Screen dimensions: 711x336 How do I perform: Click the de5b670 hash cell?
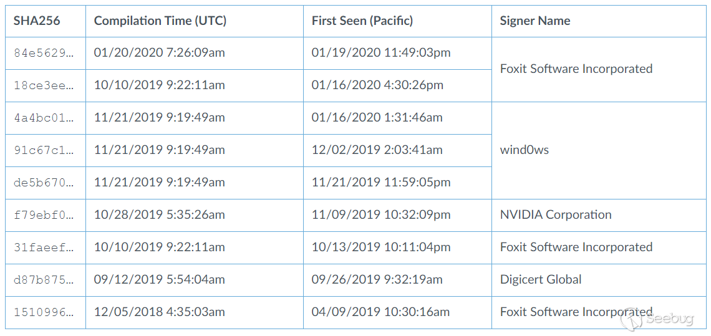point(44,183)
